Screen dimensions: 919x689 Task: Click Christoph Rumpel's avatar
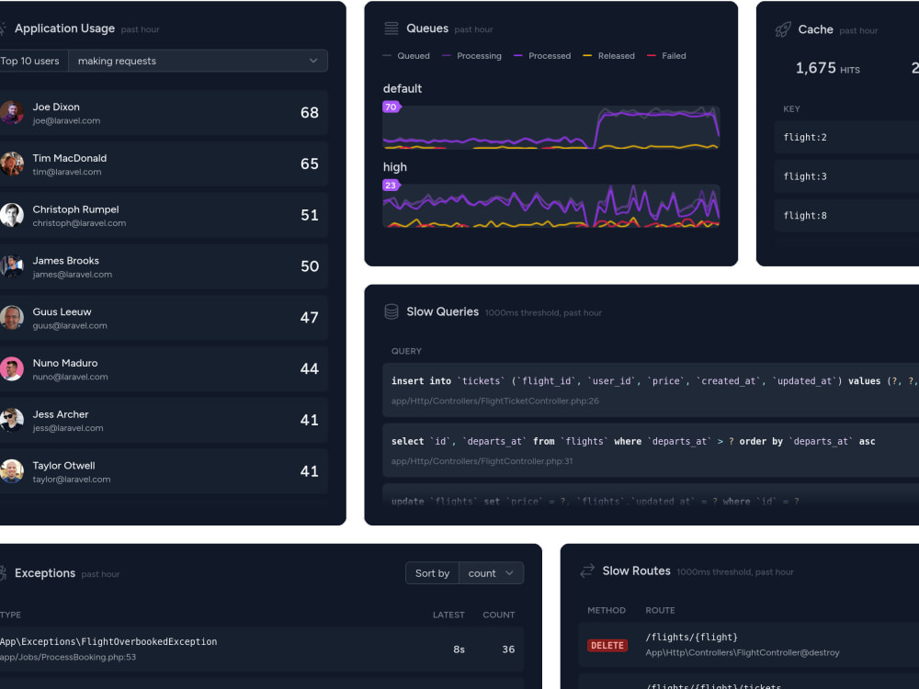(11, 215)
